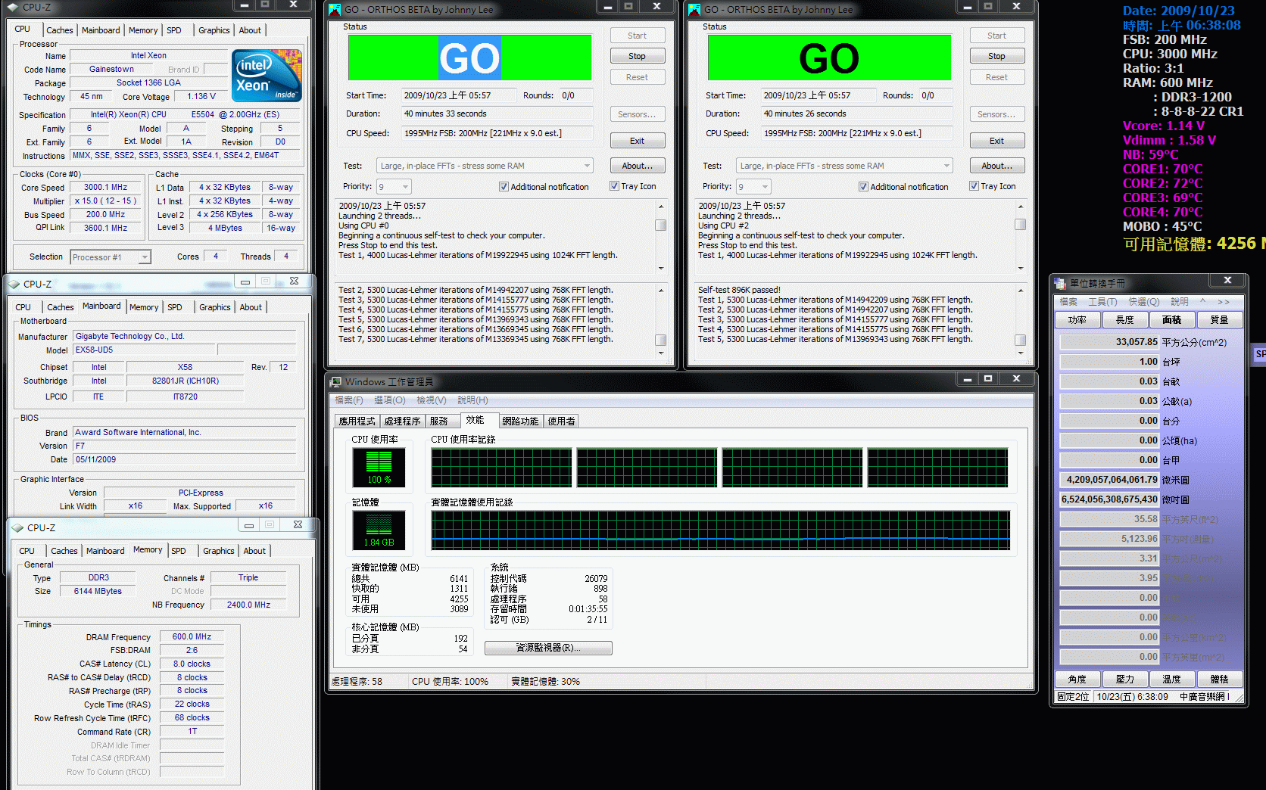This screenshot has height=790, width=1266.
Task: Switch to 使用者 tab in Task Manager
Action: (x=562, y=421)
